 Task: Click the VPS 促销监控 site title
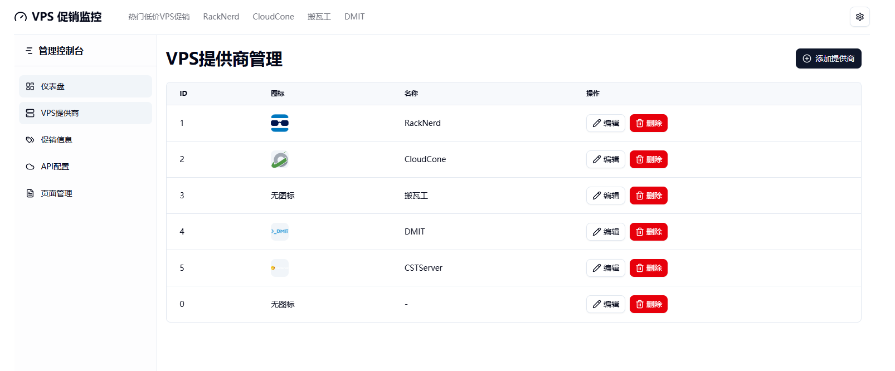pos(67,17)
